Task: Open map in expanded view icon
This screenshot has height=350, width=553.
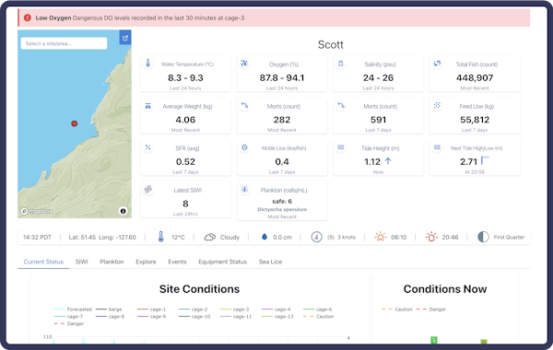Action: [125, 38]
